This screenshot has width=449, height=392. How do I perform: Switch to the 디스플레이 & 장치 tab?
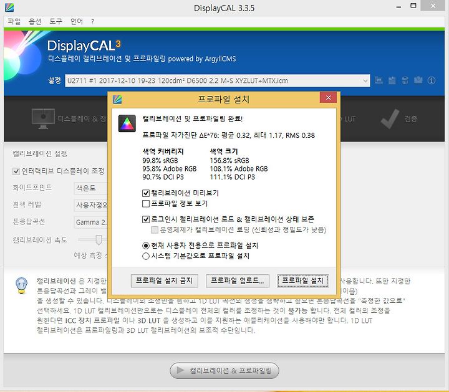[69, 118]
